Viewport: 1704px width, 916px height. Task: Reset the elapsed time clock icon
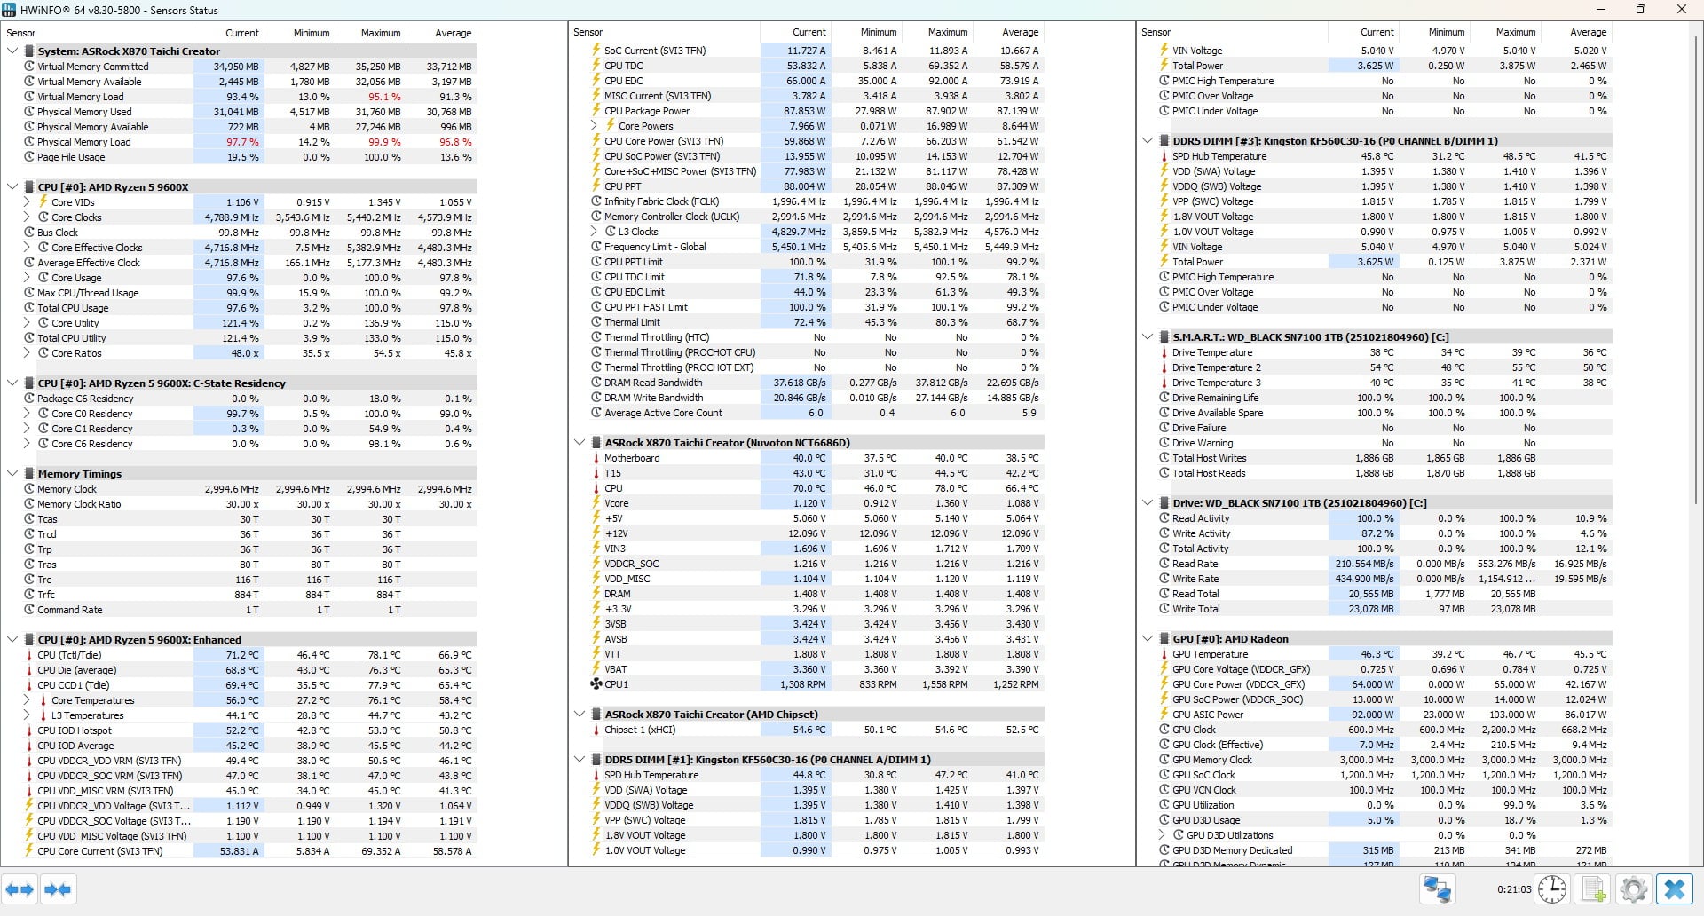[1552, 889]
